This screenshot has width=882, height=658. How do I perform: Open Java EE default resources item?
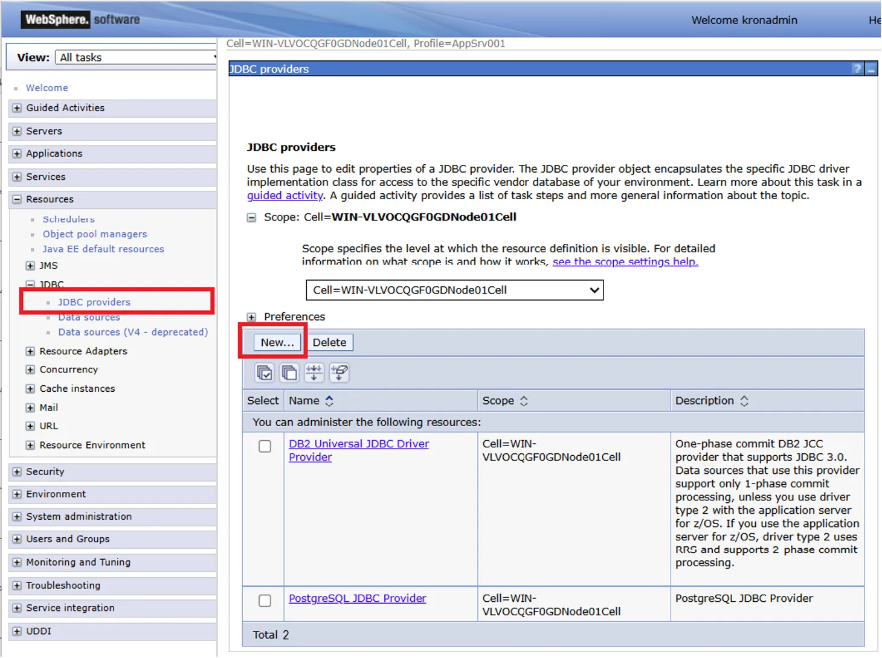[103, 249]
